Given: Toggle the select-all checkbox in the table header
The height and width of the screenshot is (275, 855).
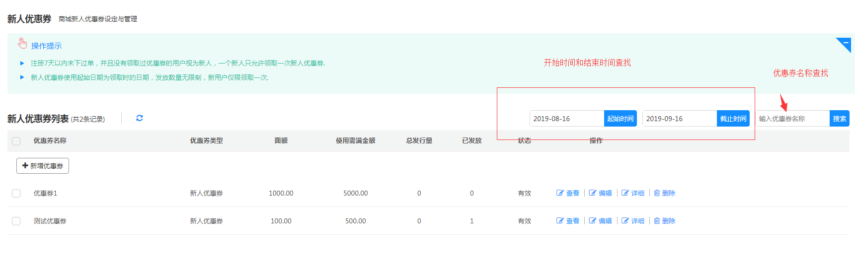Looking at the screenshot, I should coord(16,141).
